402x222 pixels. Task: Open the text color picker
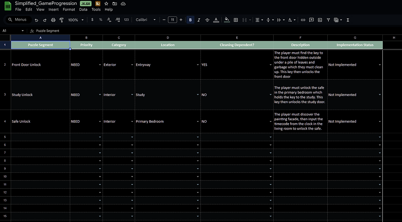click(x=216, y=20)
